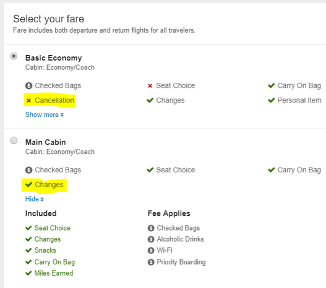This screenshot has height=288, width=326.
Task: Click dollar icon beside Priority Boarding
Action: [x=151, y=262]
